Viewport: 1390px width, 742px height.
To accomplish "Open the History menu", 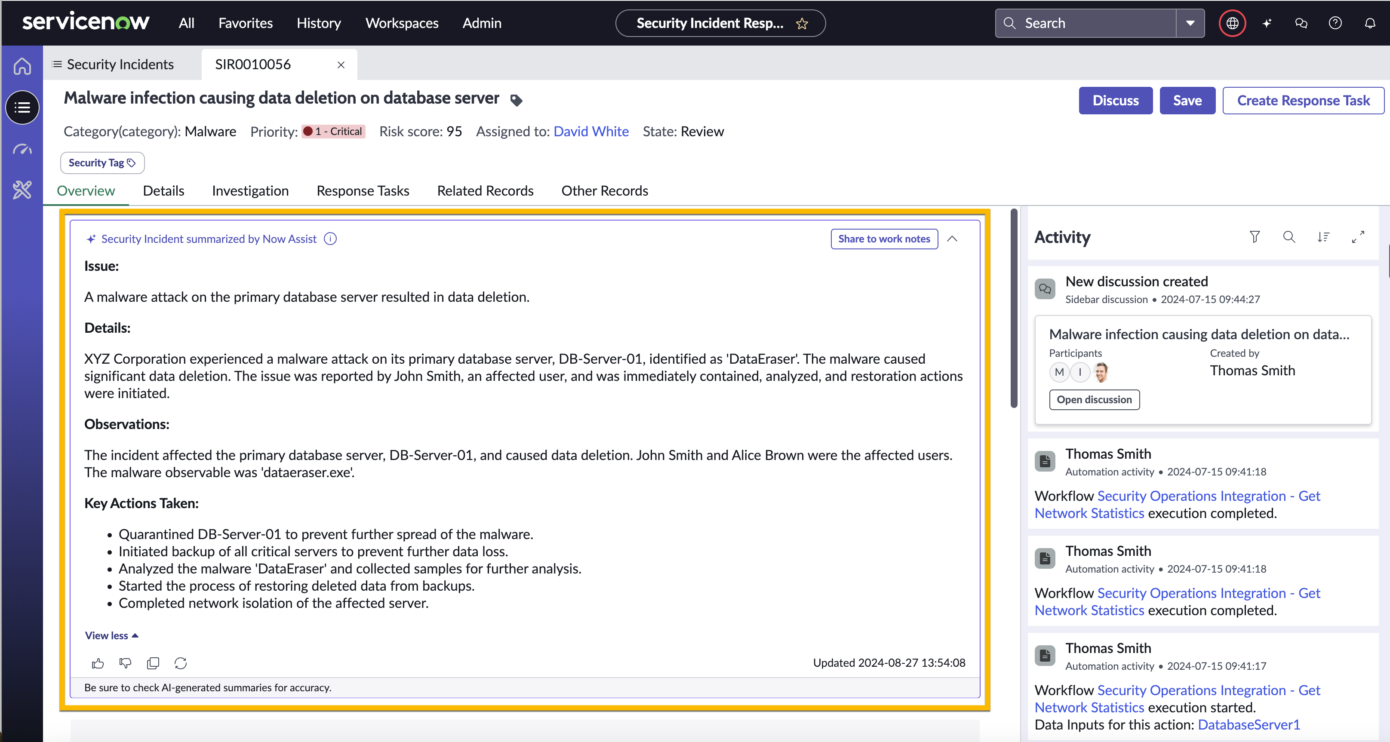I will click(x=319, y=23).
